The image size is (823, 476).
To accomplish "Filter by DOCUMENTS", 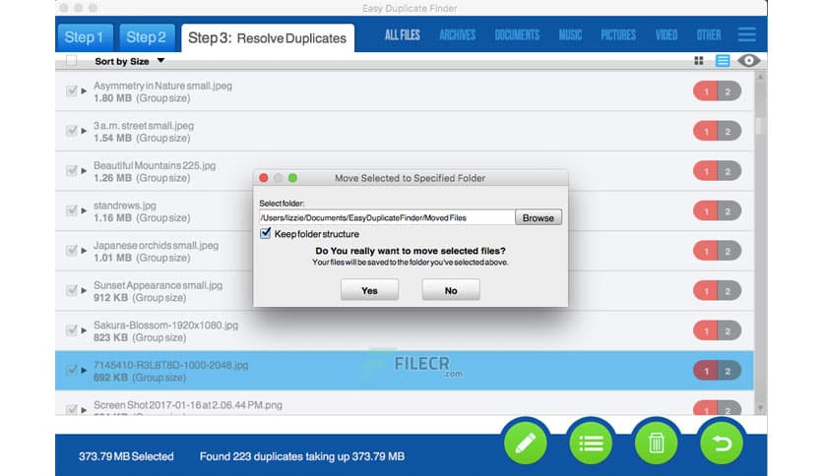I will tap(517, 35).
